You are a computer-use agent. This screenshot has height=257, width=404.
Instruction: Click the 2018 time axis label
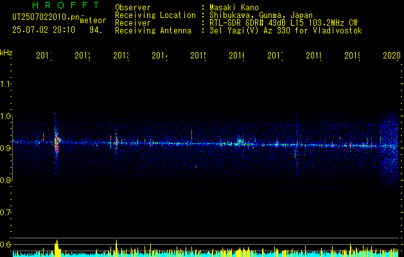click(313, 55)
